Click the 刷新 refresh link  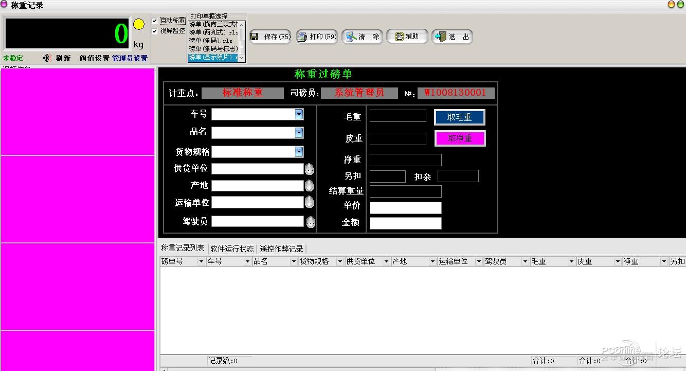[63, 58]
